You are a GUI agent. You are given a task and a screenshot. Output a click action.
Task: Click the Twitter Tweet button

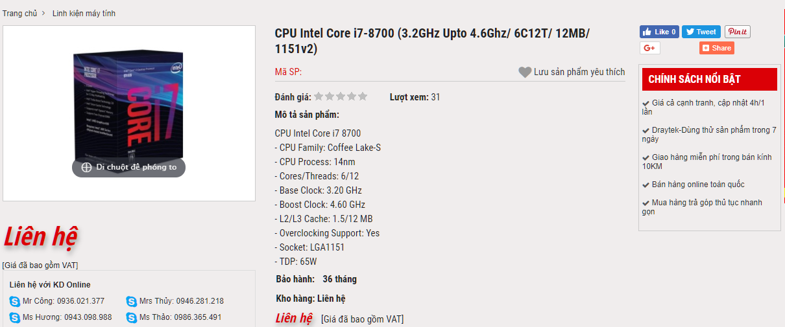(701, 32)
